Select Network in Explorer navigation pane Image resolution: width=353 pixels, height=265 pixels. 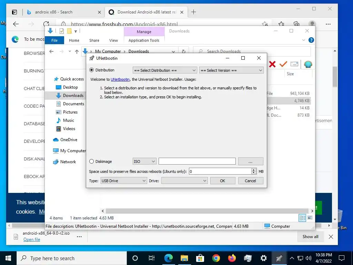pos(68,162)
